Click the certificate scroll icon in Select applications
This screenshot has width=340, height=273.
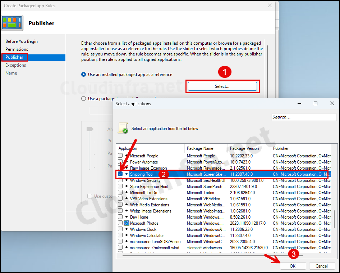pos(123,128)
